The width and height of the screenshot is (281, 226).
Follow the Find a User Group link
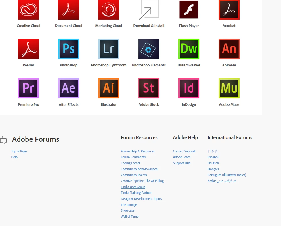coord(133,187)
